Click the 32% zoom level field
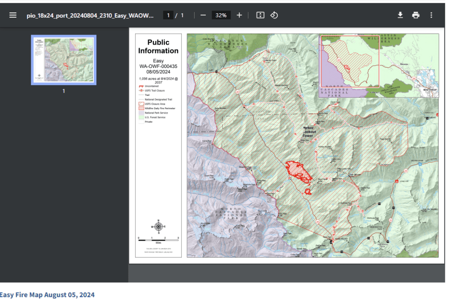 tap(221, 15)
